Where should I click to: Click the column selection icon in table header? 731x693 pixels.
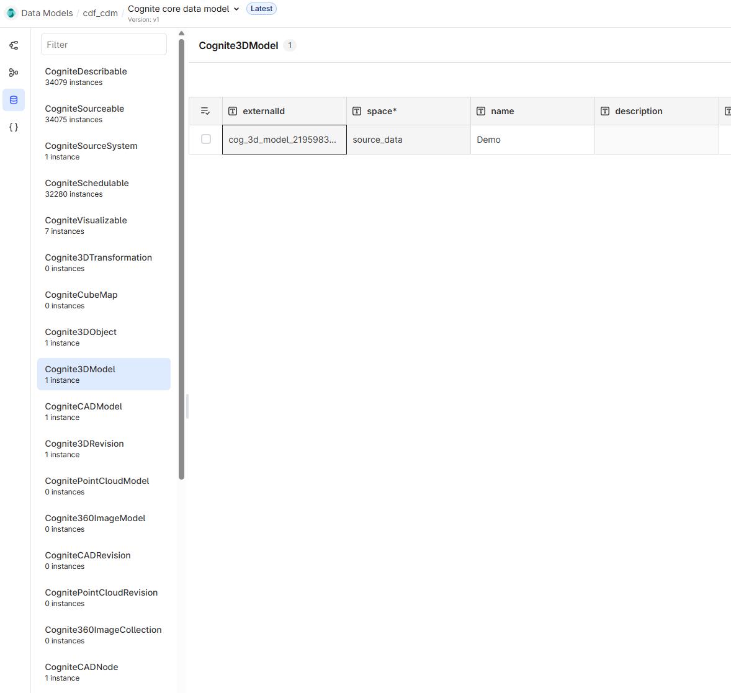pyautogui.click(x=205, y=111)
